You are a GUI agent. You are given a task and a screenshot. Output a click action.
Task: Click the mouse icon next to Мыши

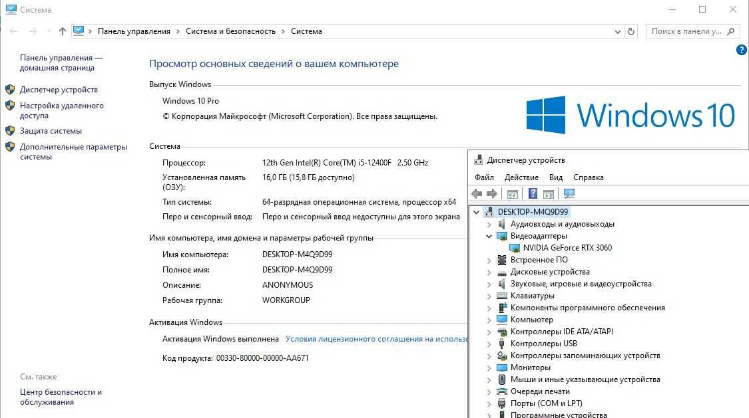pos(501,379)
